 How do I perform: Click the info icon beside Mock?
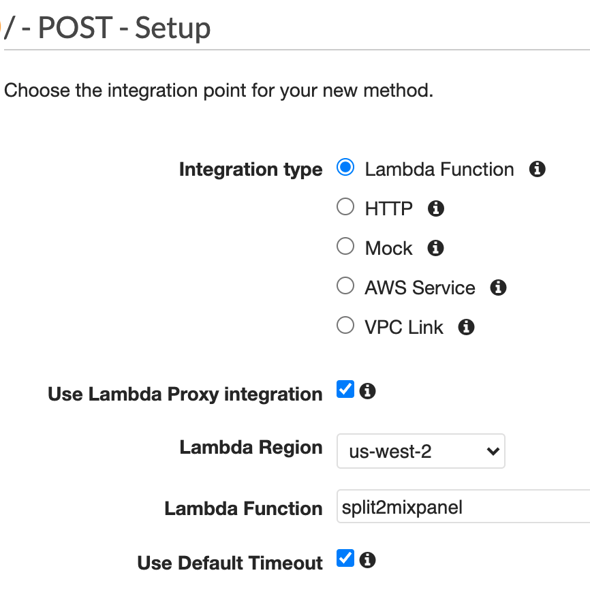(435, 247)
